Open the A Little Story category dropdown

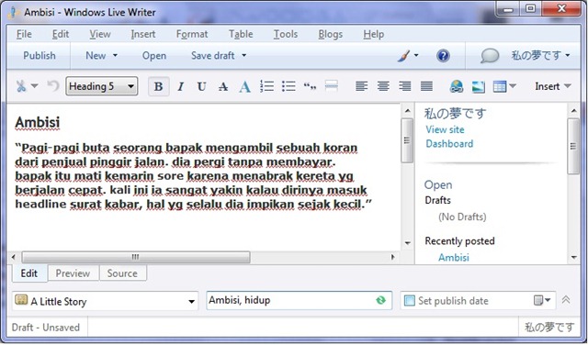point(105,301)
